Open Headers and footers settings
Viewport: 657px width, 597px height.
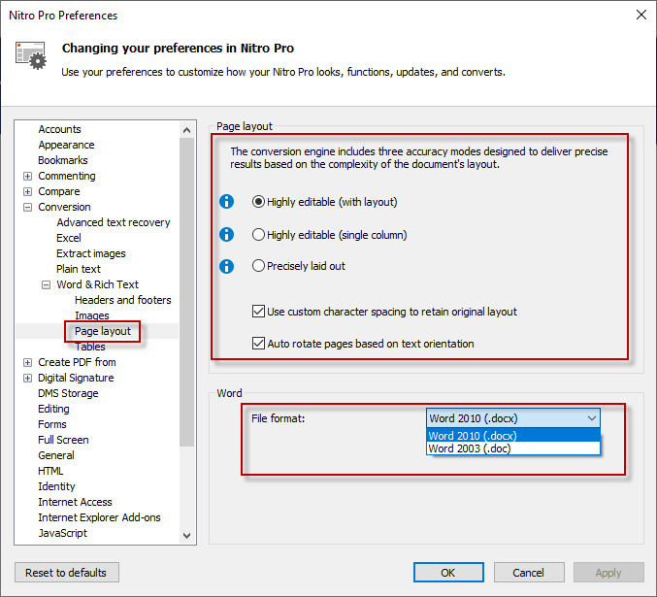(x=123, y=300)
